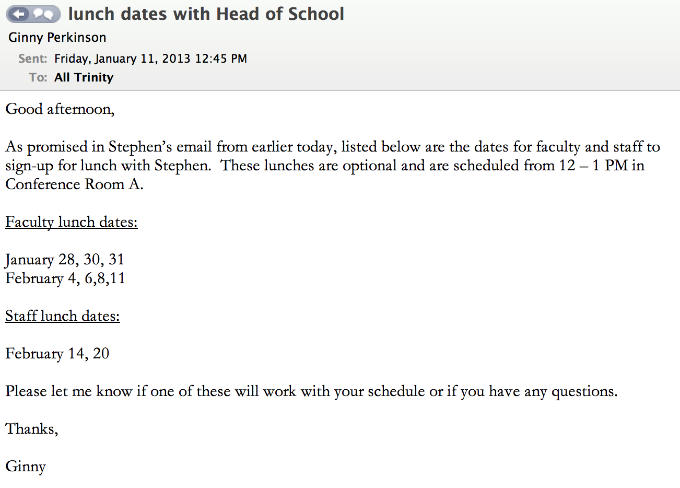Click the 'Good afternoon,' greeting line
Viewport: 680px width, 488px height.
point(60,109)
